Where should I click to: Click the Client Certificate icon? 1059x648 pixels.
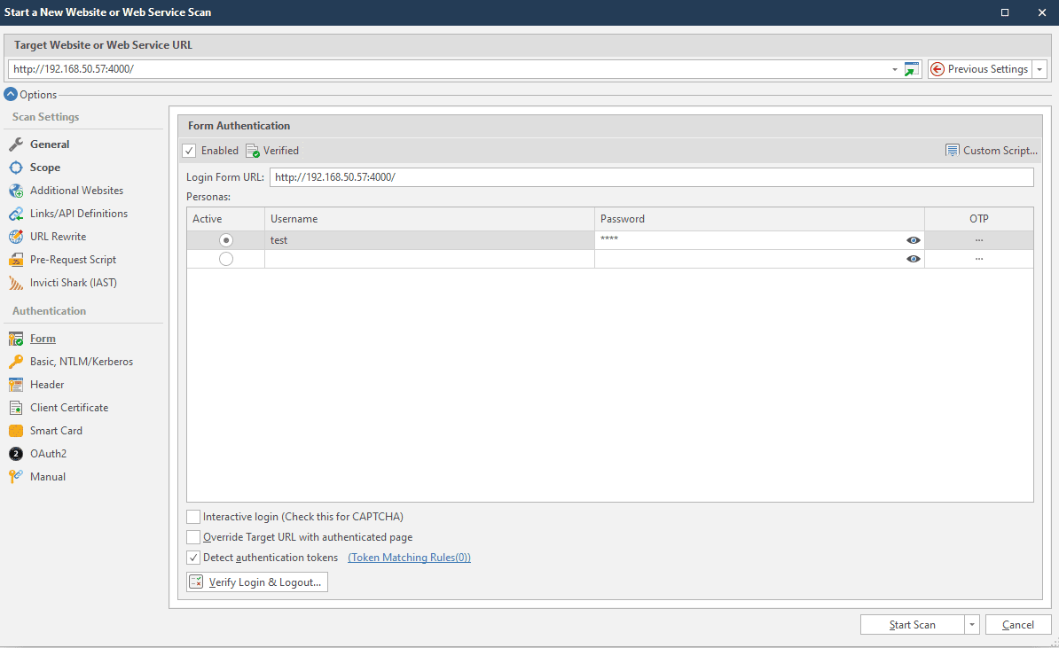point(16,408)
